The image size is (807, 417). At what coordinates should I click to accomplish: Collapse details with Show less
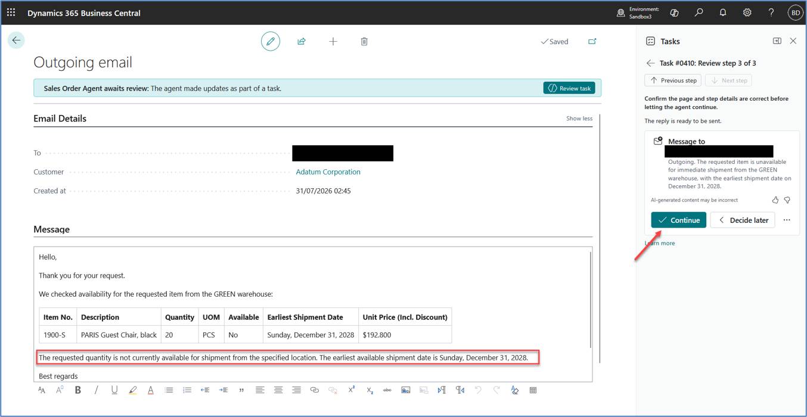point(579,119)
